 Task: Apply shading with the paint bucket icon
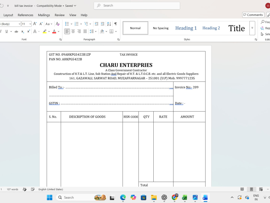tap(102, 31)
